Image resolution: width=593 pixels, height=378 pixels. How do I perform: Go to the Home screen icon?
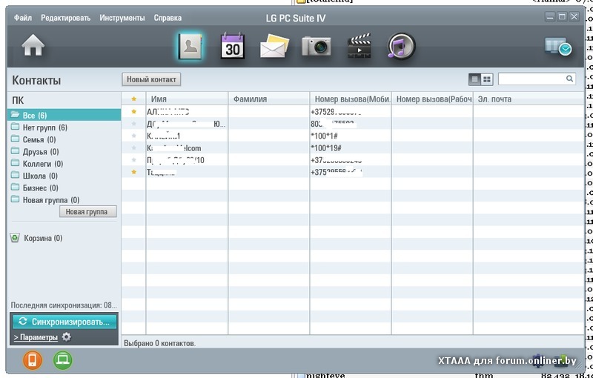tap(33, 45)
